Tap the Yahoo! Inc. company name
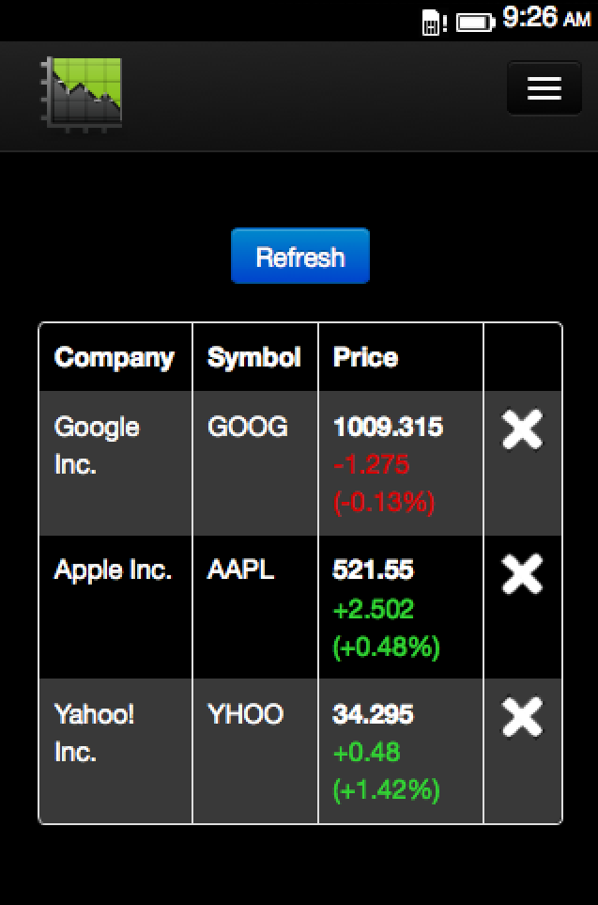598x905 pixels. pyautogui.click(x=95, y=733)
